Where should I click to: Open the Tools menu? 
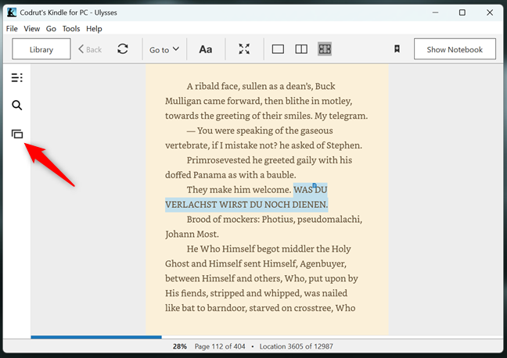71,29
